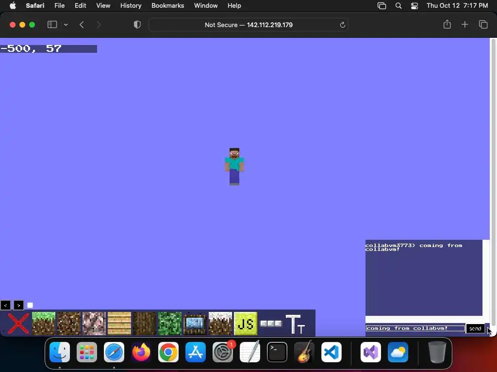Show the Safari sidebar

(52, 25)
